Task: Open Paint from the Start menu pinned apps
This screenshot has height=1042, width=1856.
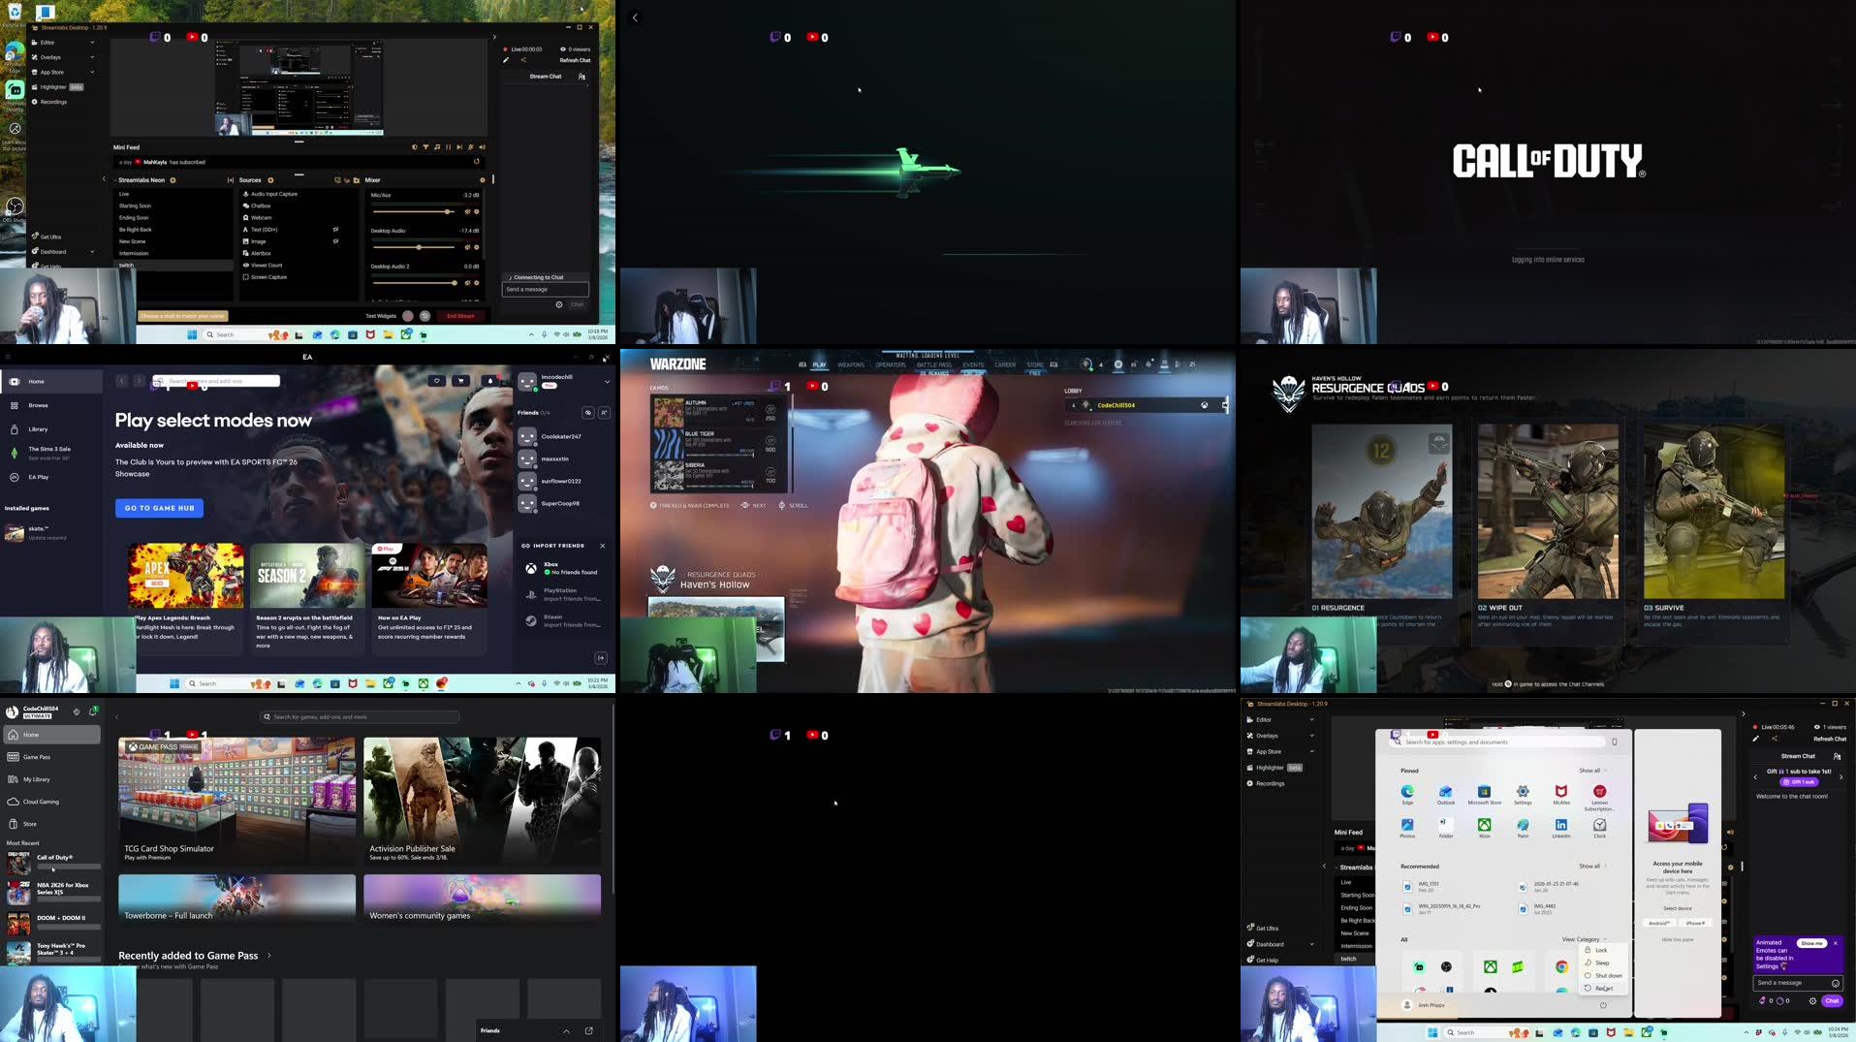Action: [1523, 827]
